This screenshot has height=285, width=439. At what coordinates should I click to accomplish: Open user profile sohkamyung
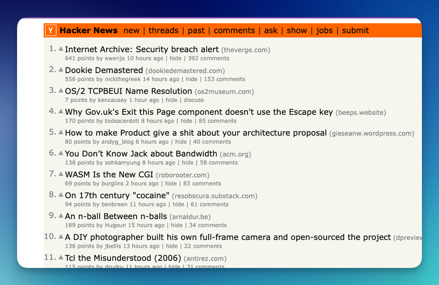[122, 163]
